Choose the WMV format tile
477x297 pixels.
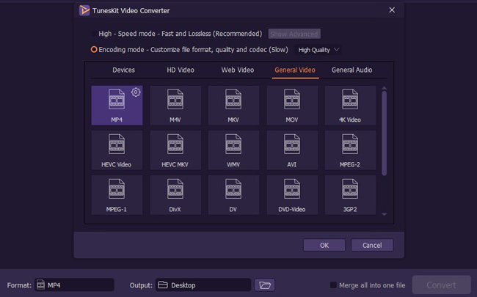click(x=233, y=150)
